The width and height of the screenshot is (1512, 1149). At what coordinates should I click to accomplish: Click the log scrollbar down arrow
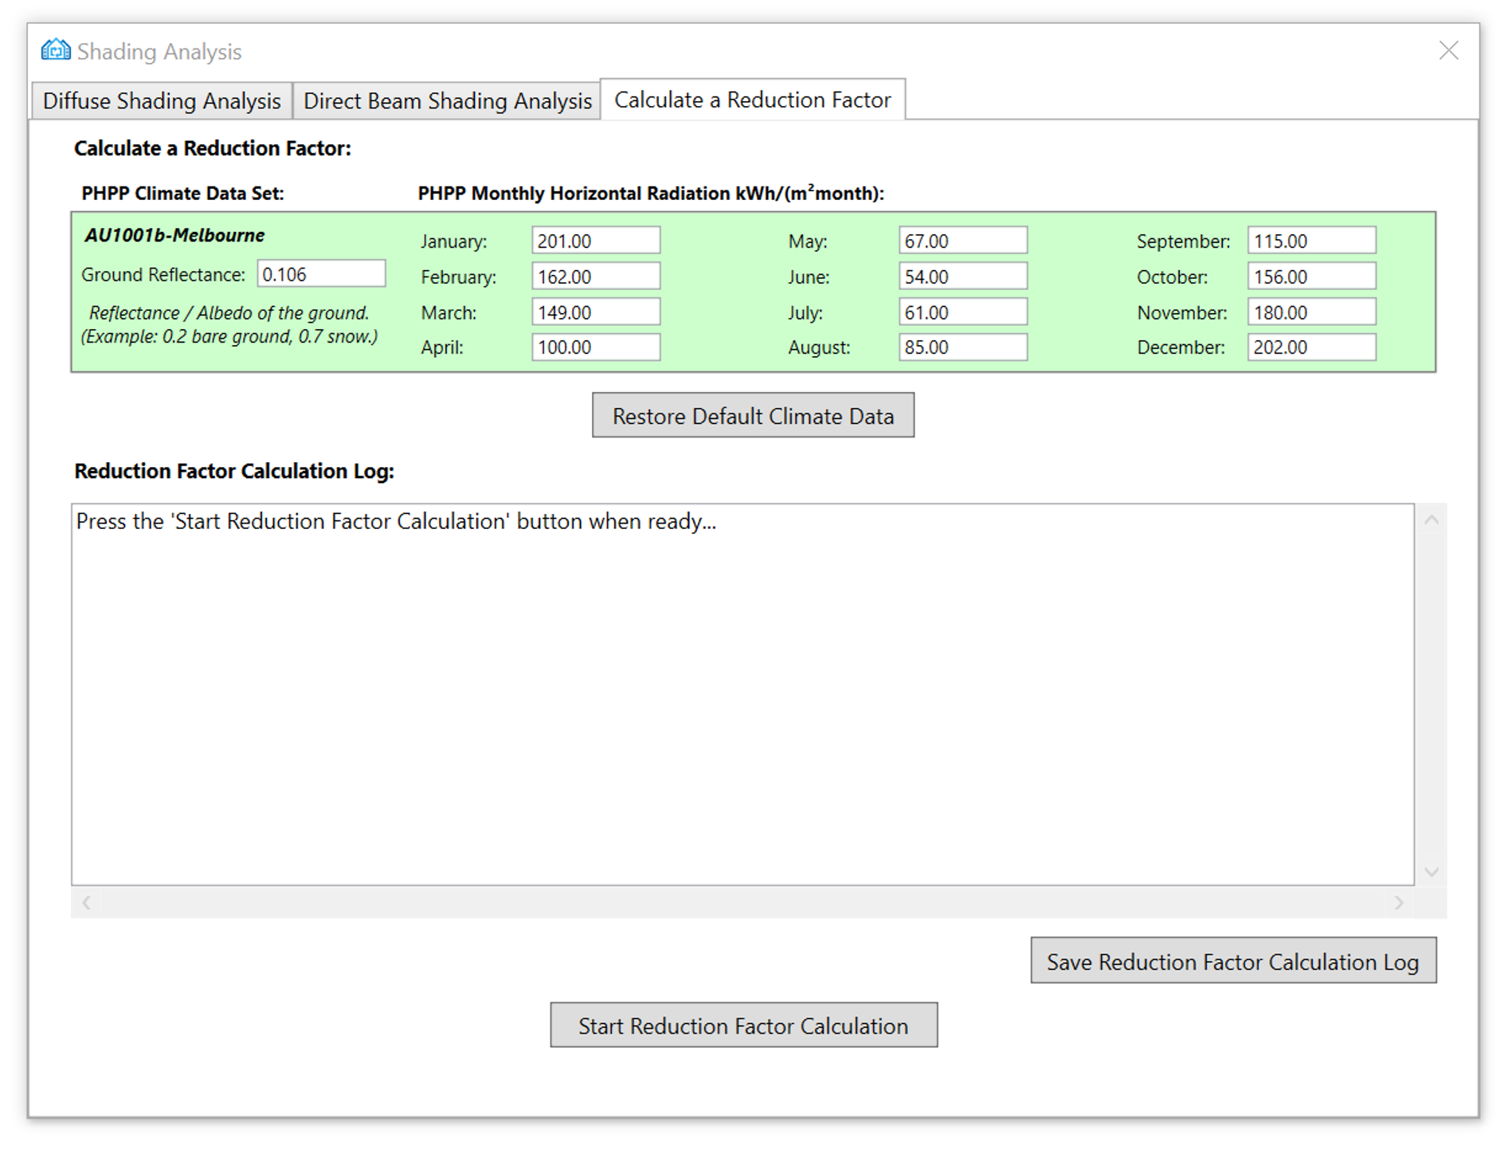coord(1432,871)
